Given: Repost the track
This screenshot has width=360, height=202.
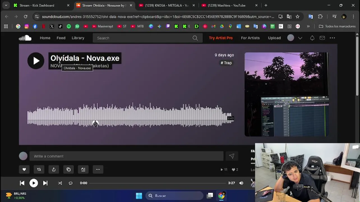Looking at the screenshot, I should (x=39, y=169).
